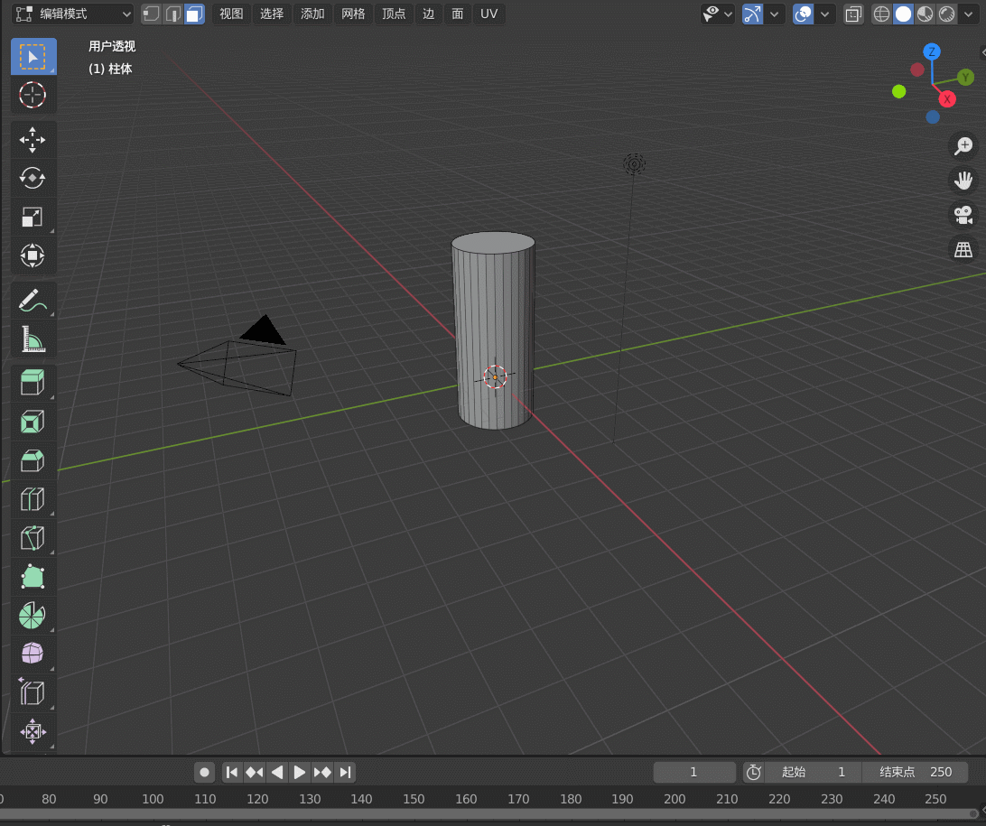
Task: Activate the Scale tool
Action: point(33,217)
